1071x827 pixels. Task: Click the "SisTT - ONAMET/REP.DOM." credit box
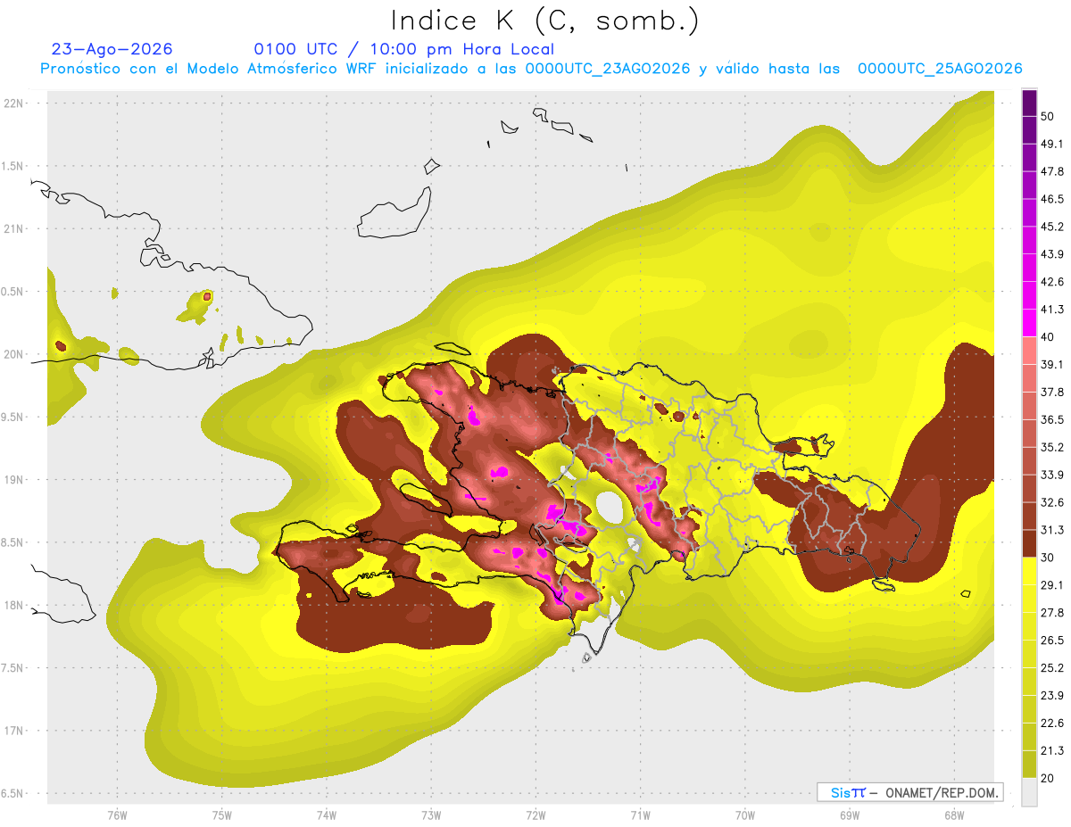pyautogui.click(x=909, y=792)
